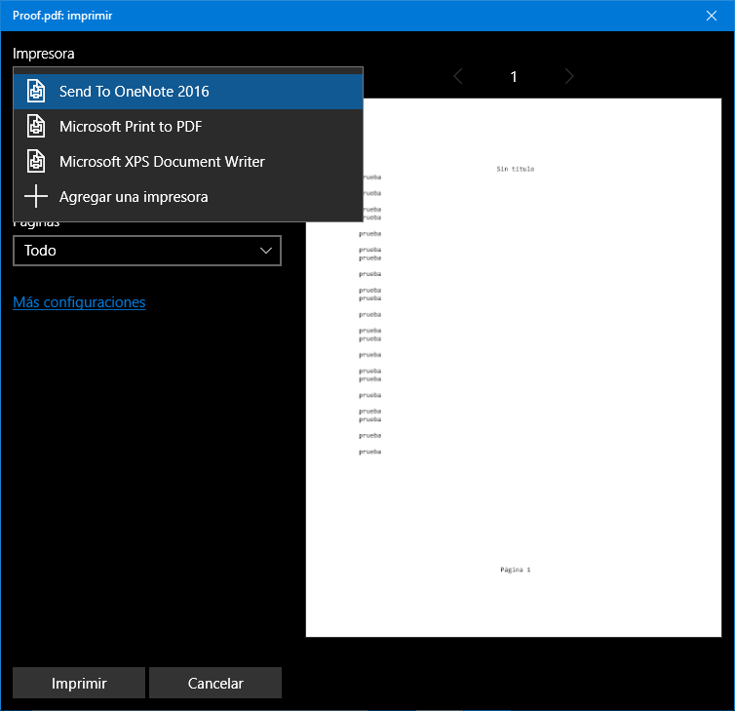
Task: Choose Microsoft Print to PDF option
Action: [188, 127]
